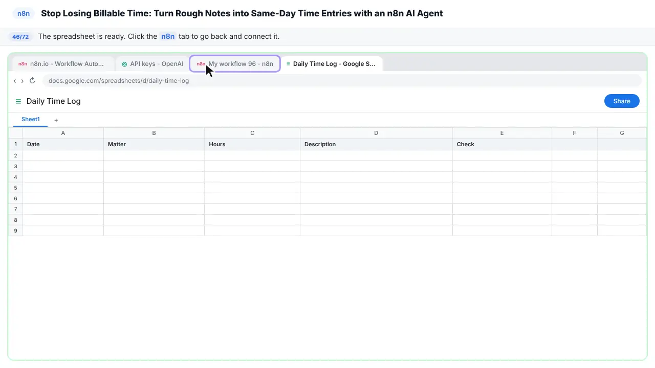Image resolution: width=655 pixels, height=368 pixels.
Task: Click the "Description" cell
Action: pos(376,144)
